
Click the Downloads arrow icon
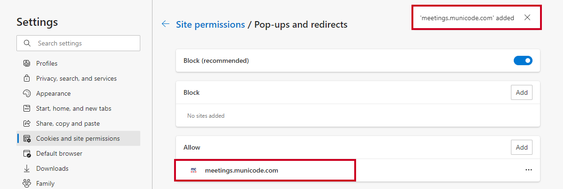(x=27, y=168)
